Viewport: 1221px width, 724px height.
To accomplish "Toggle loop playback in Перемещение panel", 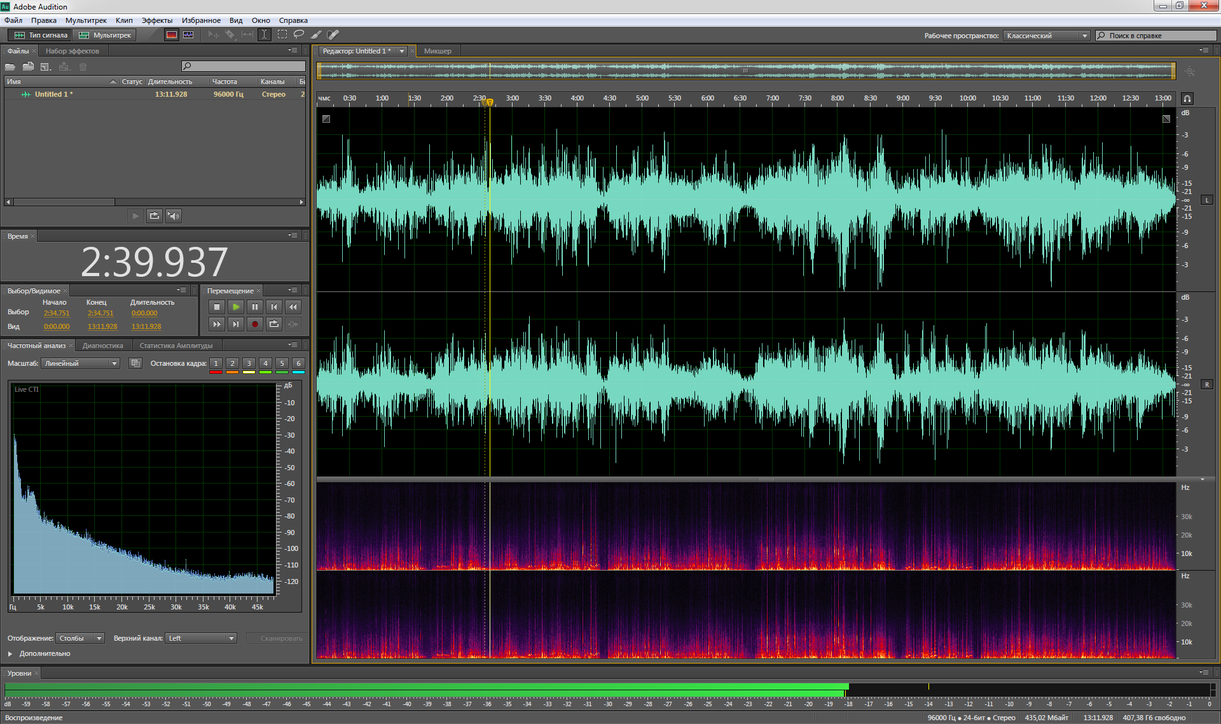I will click(x=274, y=324).
